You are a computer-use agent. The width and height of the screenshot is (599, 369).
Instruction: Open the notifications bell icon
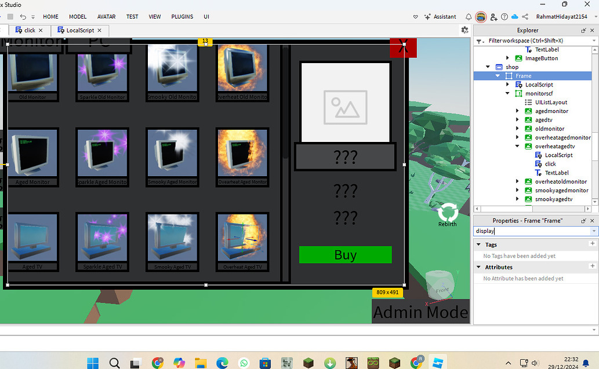(x=469, y=17)
